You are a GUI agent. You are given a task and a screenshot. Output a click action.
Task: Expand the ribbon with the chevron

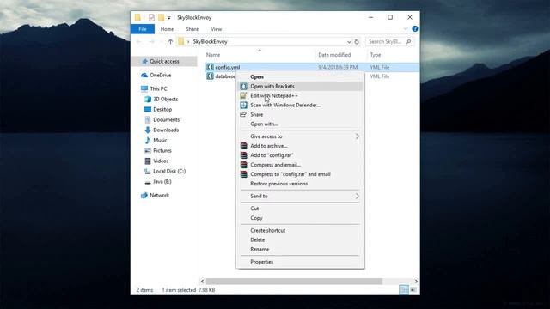pos(406,29)
